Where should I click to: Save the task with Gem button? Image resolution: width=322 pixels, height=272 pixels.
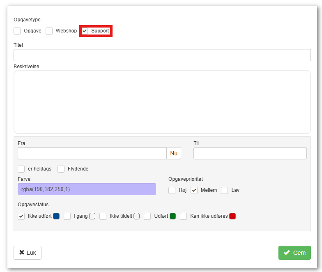click(294, 253)
